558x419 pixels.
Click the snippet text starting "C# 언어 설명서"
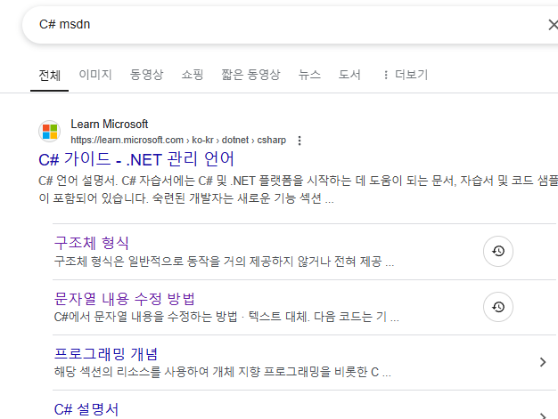tap(299, 189)
